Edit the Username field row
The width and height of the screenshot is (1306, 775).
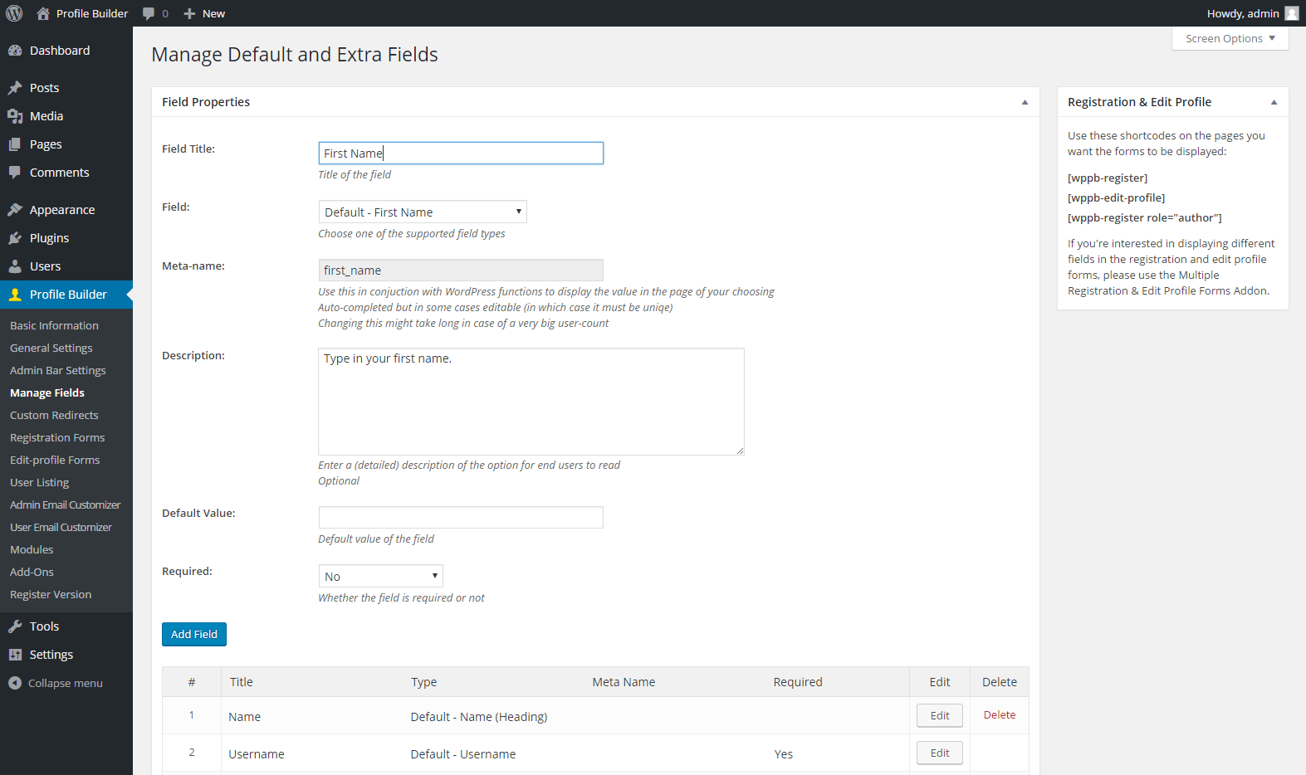click(x=940, y=753)
